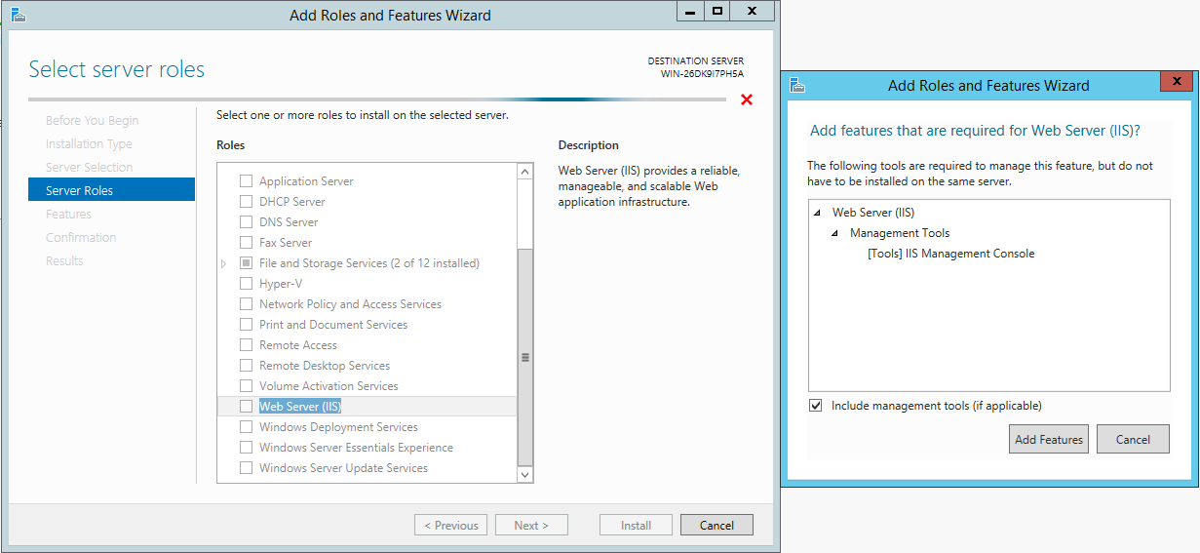Click the server icon in main wizard title bar
The width and height of the screenshot is (1200, 553).
coord(18,15)
